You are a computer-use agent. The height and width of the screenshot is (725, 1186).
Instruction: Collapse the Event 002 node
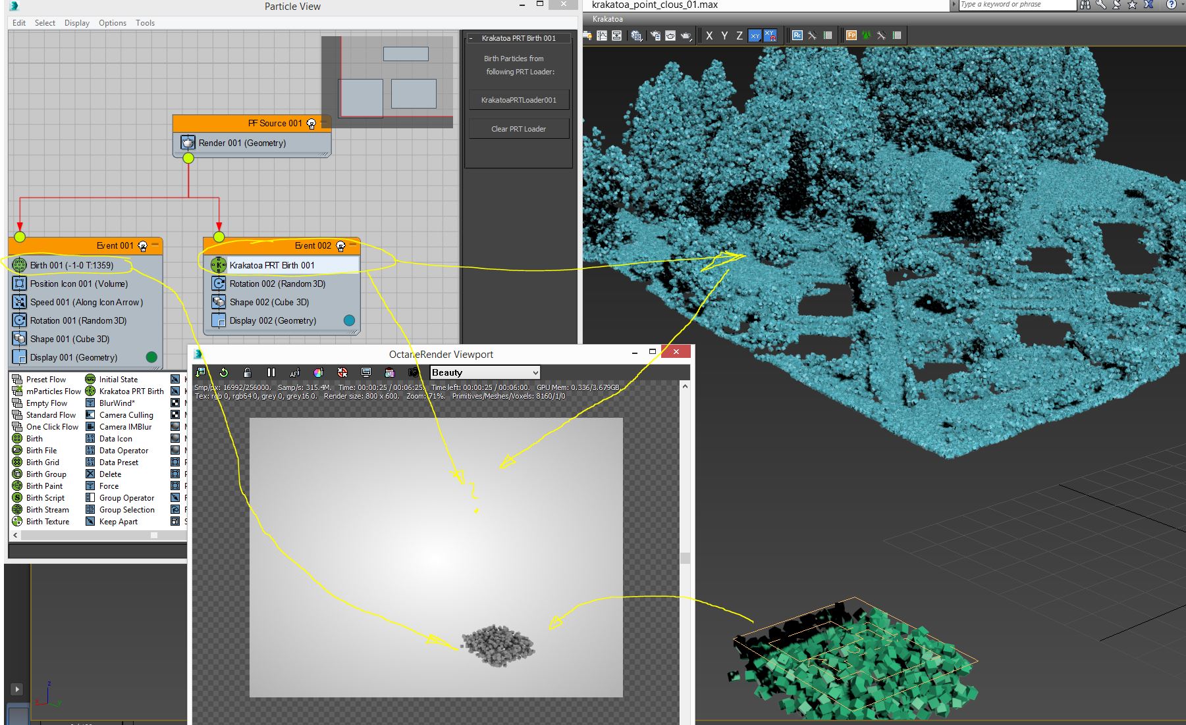pyautogui.click(x=353, y=244)
